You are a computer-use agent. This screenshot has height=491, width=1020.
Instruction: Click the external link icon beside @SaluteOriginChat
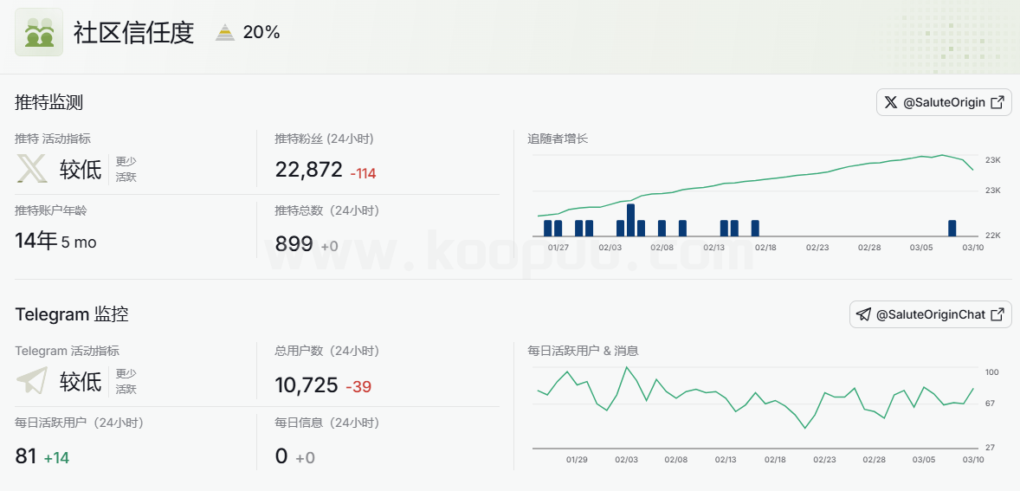tap(997, 314)
